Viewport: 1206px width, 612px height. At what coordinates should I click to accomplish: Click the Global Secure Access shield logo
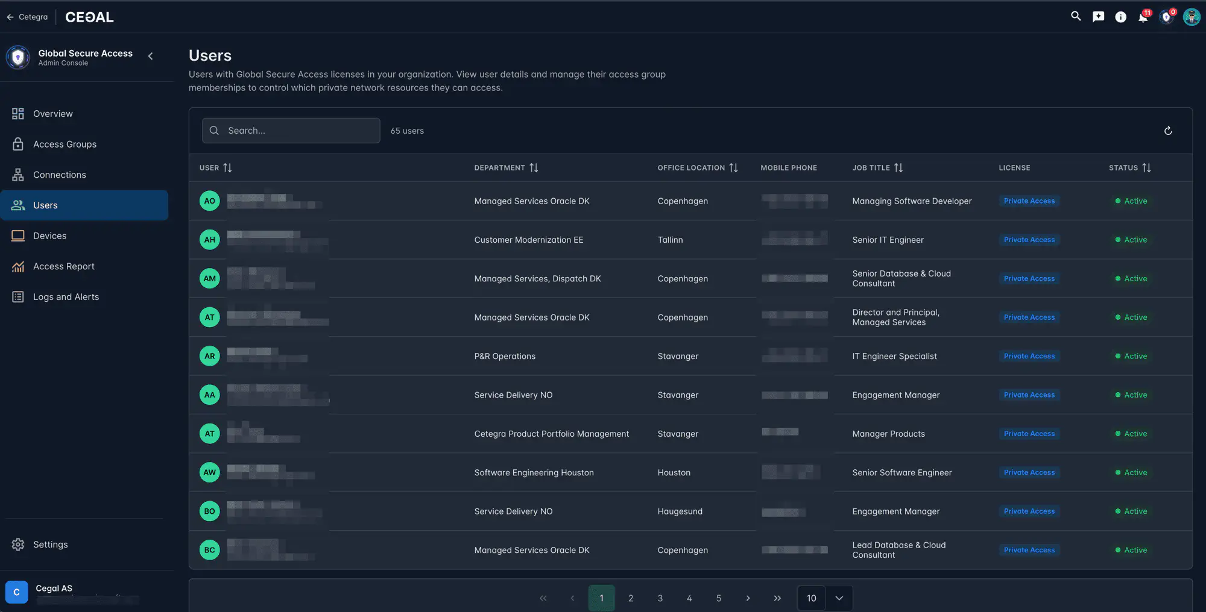click(18, 57)
